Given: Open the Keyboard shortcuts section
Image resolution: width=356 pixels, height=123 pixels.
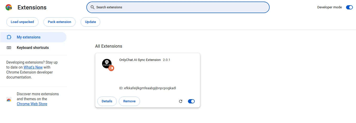Looking at the screenshot, I should pyautogui.click(x=33, y=48).
